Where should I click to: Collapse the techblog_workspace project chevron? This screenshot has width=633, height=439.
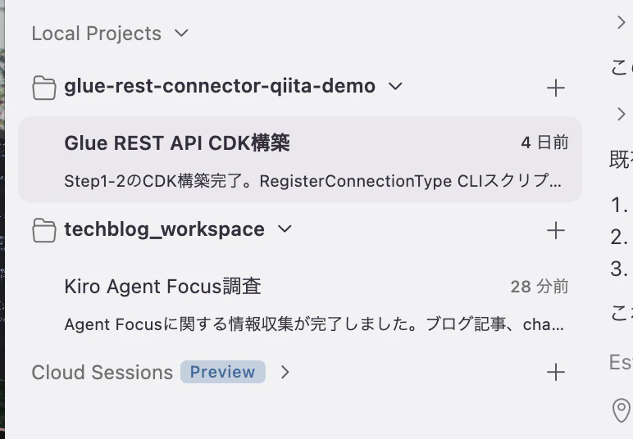(285, 229)
